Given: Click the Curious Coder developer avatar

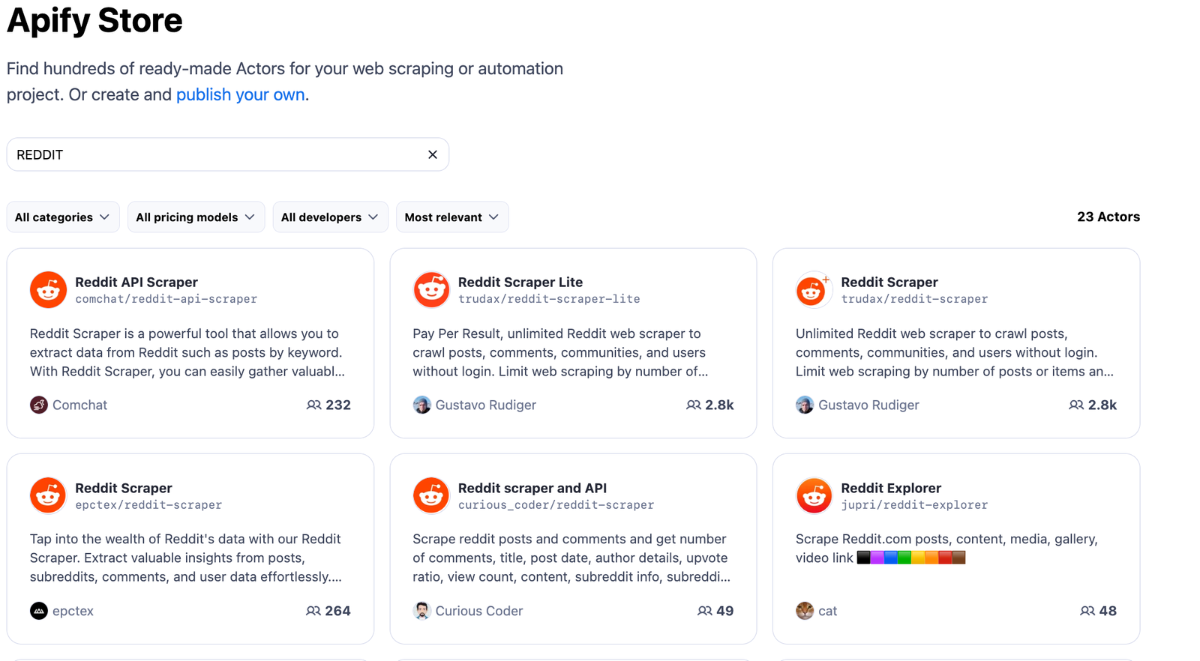Looking at the screenshot, I should [421, 611].
